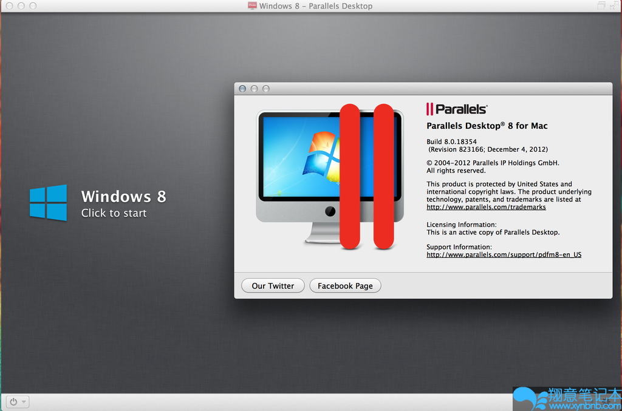Image resolution: width=622 pixels, height=411 pixels.
Task: Click the "© 2004–2012 Parallels IP Holdings GmbH." line
Action: pos(493,163)
